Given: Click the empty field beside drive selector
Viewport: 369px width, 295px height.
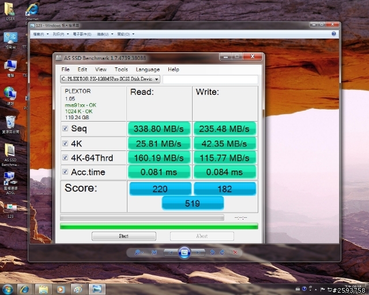Looking at the screenshot, I should click(210, 79).
